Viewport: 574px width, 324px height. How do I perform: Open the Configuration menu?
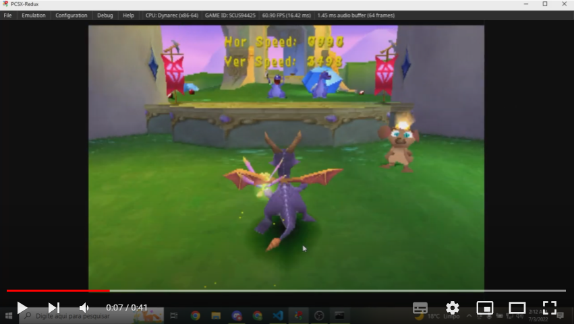click(x=71, y=15)
